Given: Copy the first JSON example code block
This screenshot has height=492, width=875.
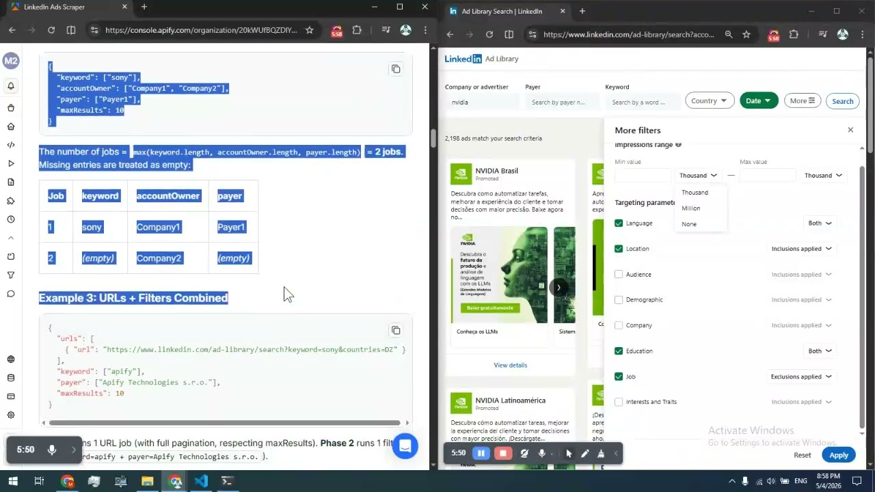Looking at the screenshot, I should pyautogui.click(x=396, y=69).
